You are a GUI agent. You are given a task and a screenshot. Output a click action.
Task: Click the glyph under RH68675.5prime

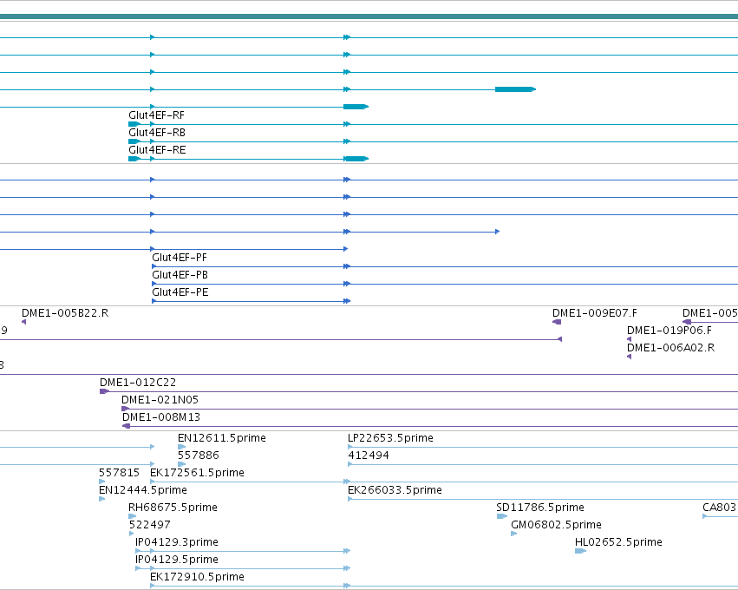coord(133,516)
